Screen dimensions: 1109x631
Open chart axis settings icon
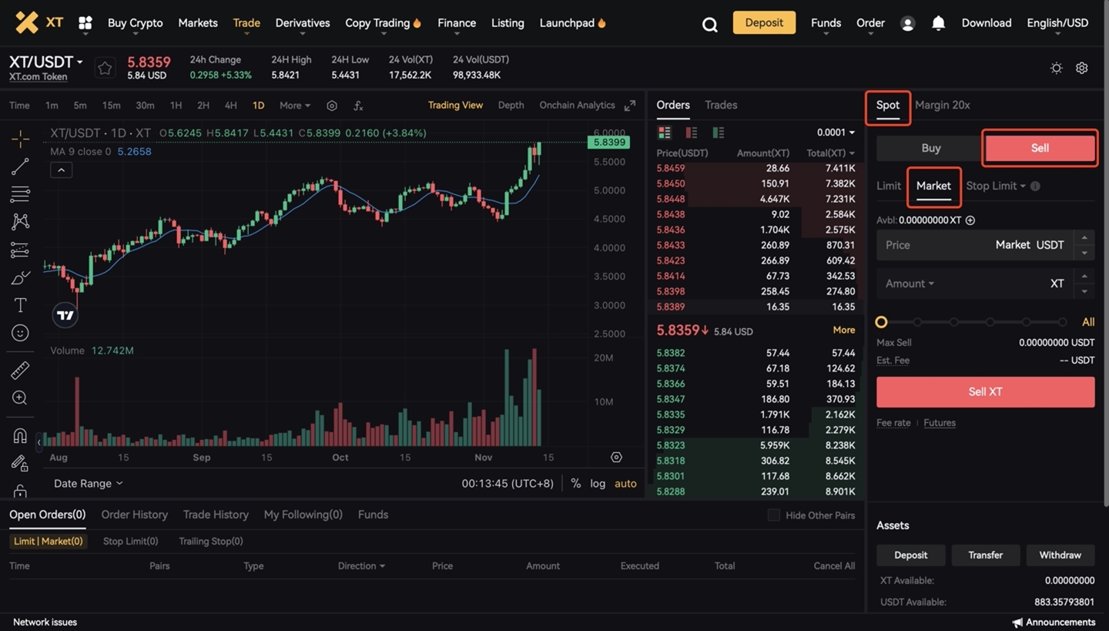(x=616, y=458)
